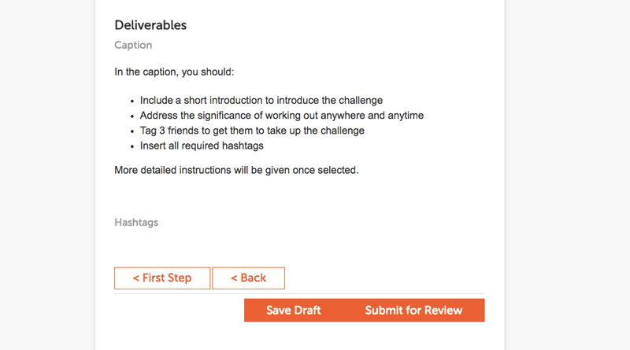
Task: Click the Deliverables heading
Action: pyautogui.click(x=150, y=25)
